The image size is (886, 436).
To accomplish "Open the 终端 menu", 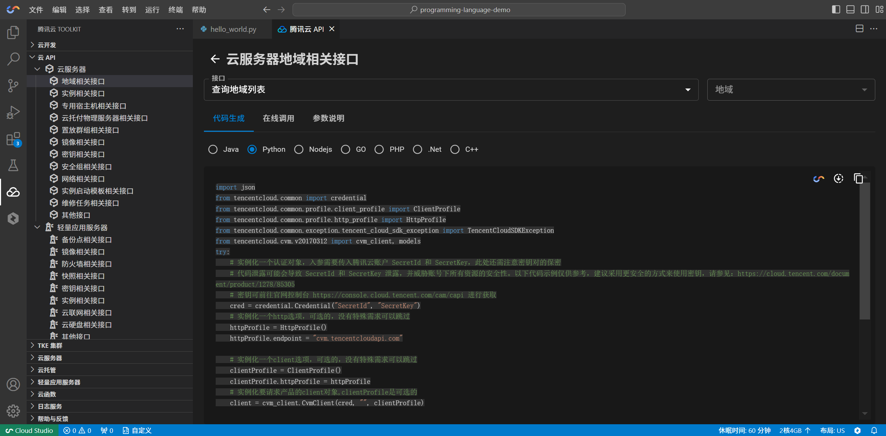I will point(176,10).
